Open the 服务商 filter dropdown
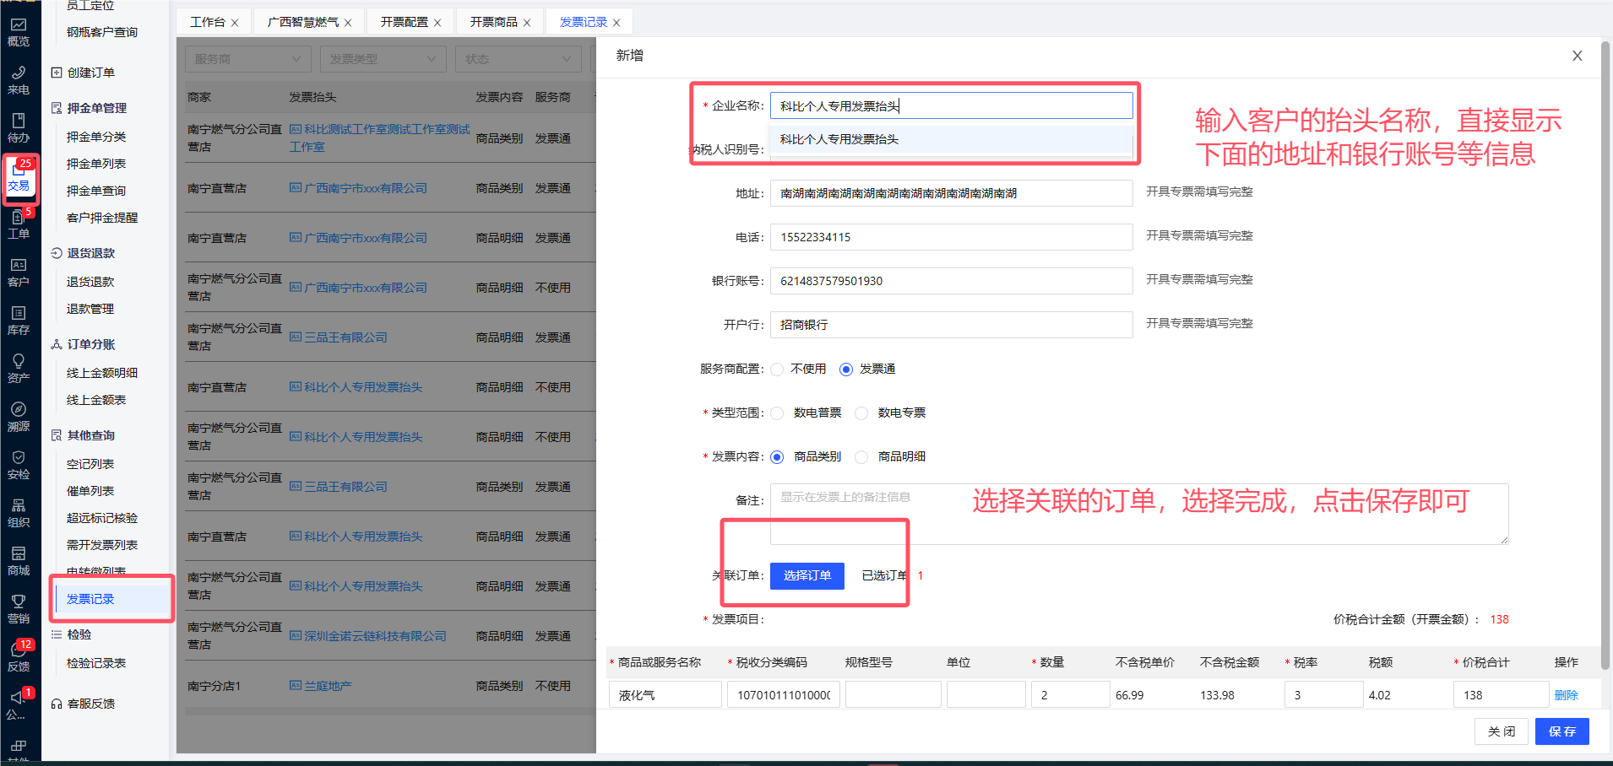This screenshot has width=1613, height=766. pyautogui.click(x=248, y=59)
